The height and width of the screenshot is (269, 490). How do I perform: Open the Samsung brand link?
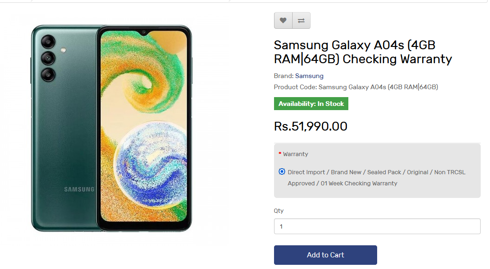(309, 76)
